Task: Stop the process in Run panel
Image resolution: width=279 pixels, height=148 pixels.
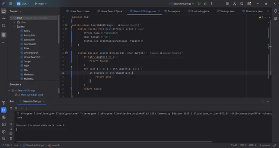Action: 16,108
